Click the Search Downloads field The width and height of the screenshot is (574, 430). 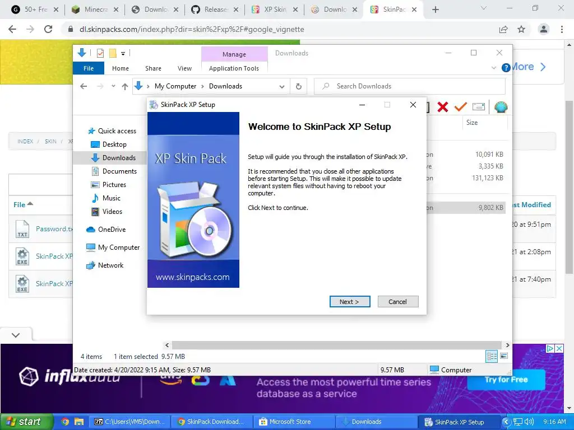click(x=410, y=86)
